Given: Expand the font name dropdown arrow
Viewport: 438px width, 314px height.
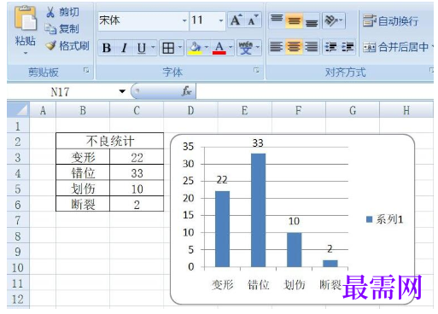Looking at the screenshot, I should pyautogui.click(x=184, y=20).
